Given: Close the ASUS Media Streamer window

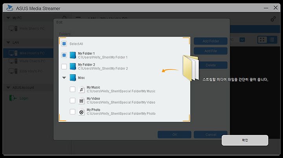Looking at the screenshot, I should (276, 7).
